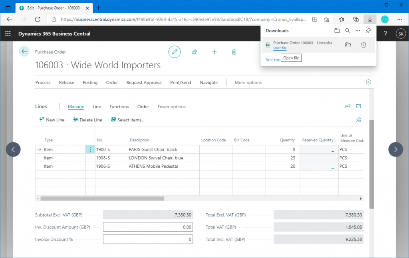Open page info icon

[368, 82]
